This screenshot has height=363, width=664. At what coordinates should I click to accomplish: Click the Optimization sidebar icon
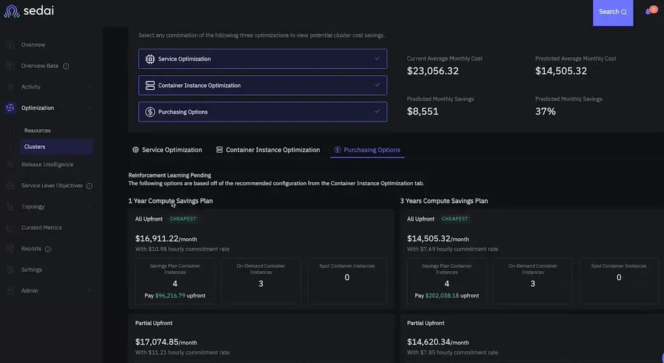tap(10, 108)
